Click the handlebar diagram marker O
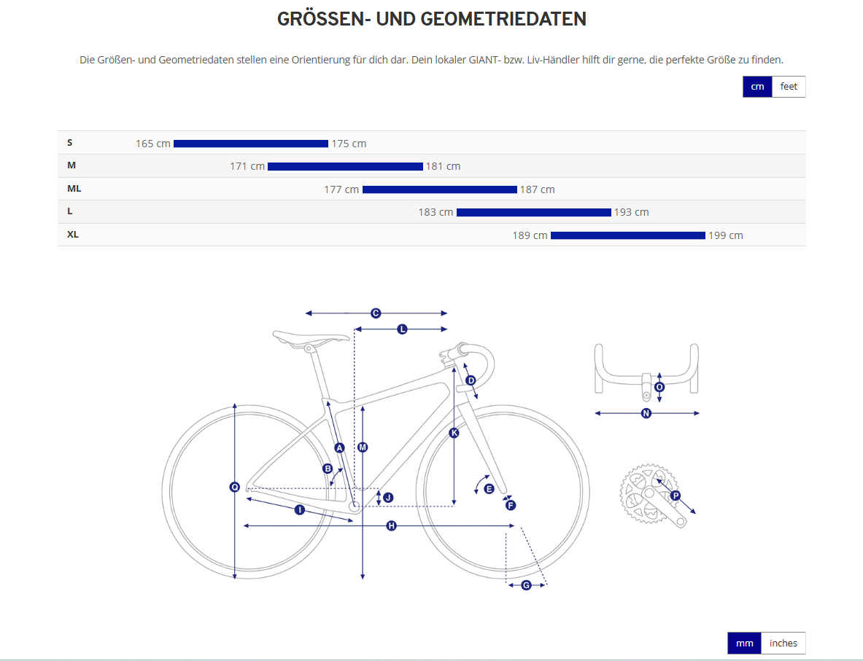The width and height of the screenshot is (863, 661). coord(659,388)
